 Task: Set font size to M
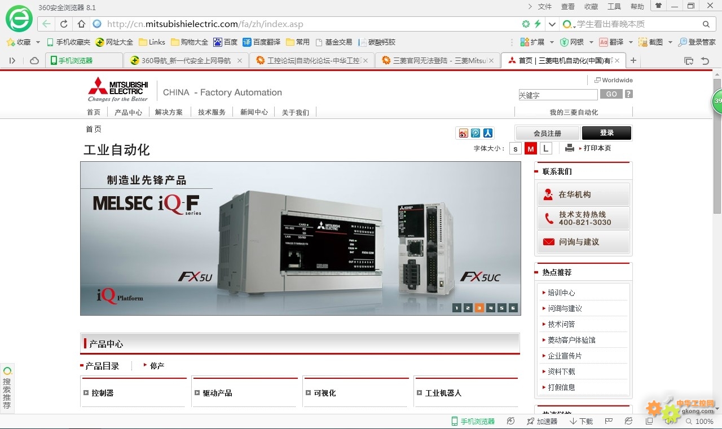(x=530, y=148)
